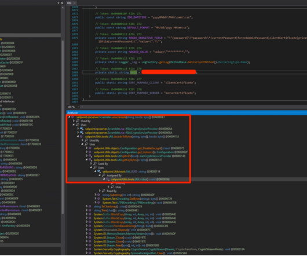
Task: Select the Encoding.GetBytes row text
Action: (x=137, y=199)
